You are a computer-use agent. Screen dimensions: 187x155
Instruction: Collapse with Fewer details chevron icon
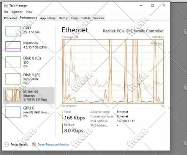[6, 144]
